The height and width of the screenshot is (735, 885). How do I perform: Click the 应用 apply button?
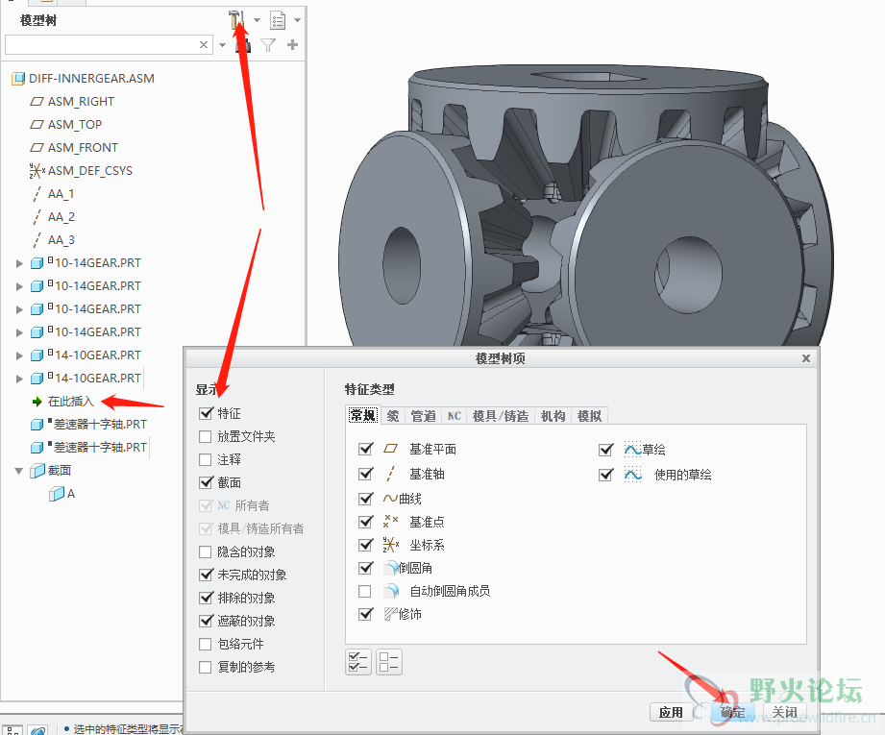pyautogui.click(x=671, y=712)
